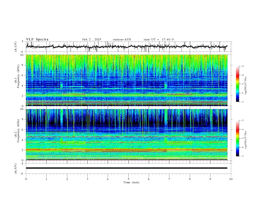This screenshot has height=201, width=260.
Task: Click the "VLF Spectra" title text
Action: pyautogui.click(x=37, y=39)
